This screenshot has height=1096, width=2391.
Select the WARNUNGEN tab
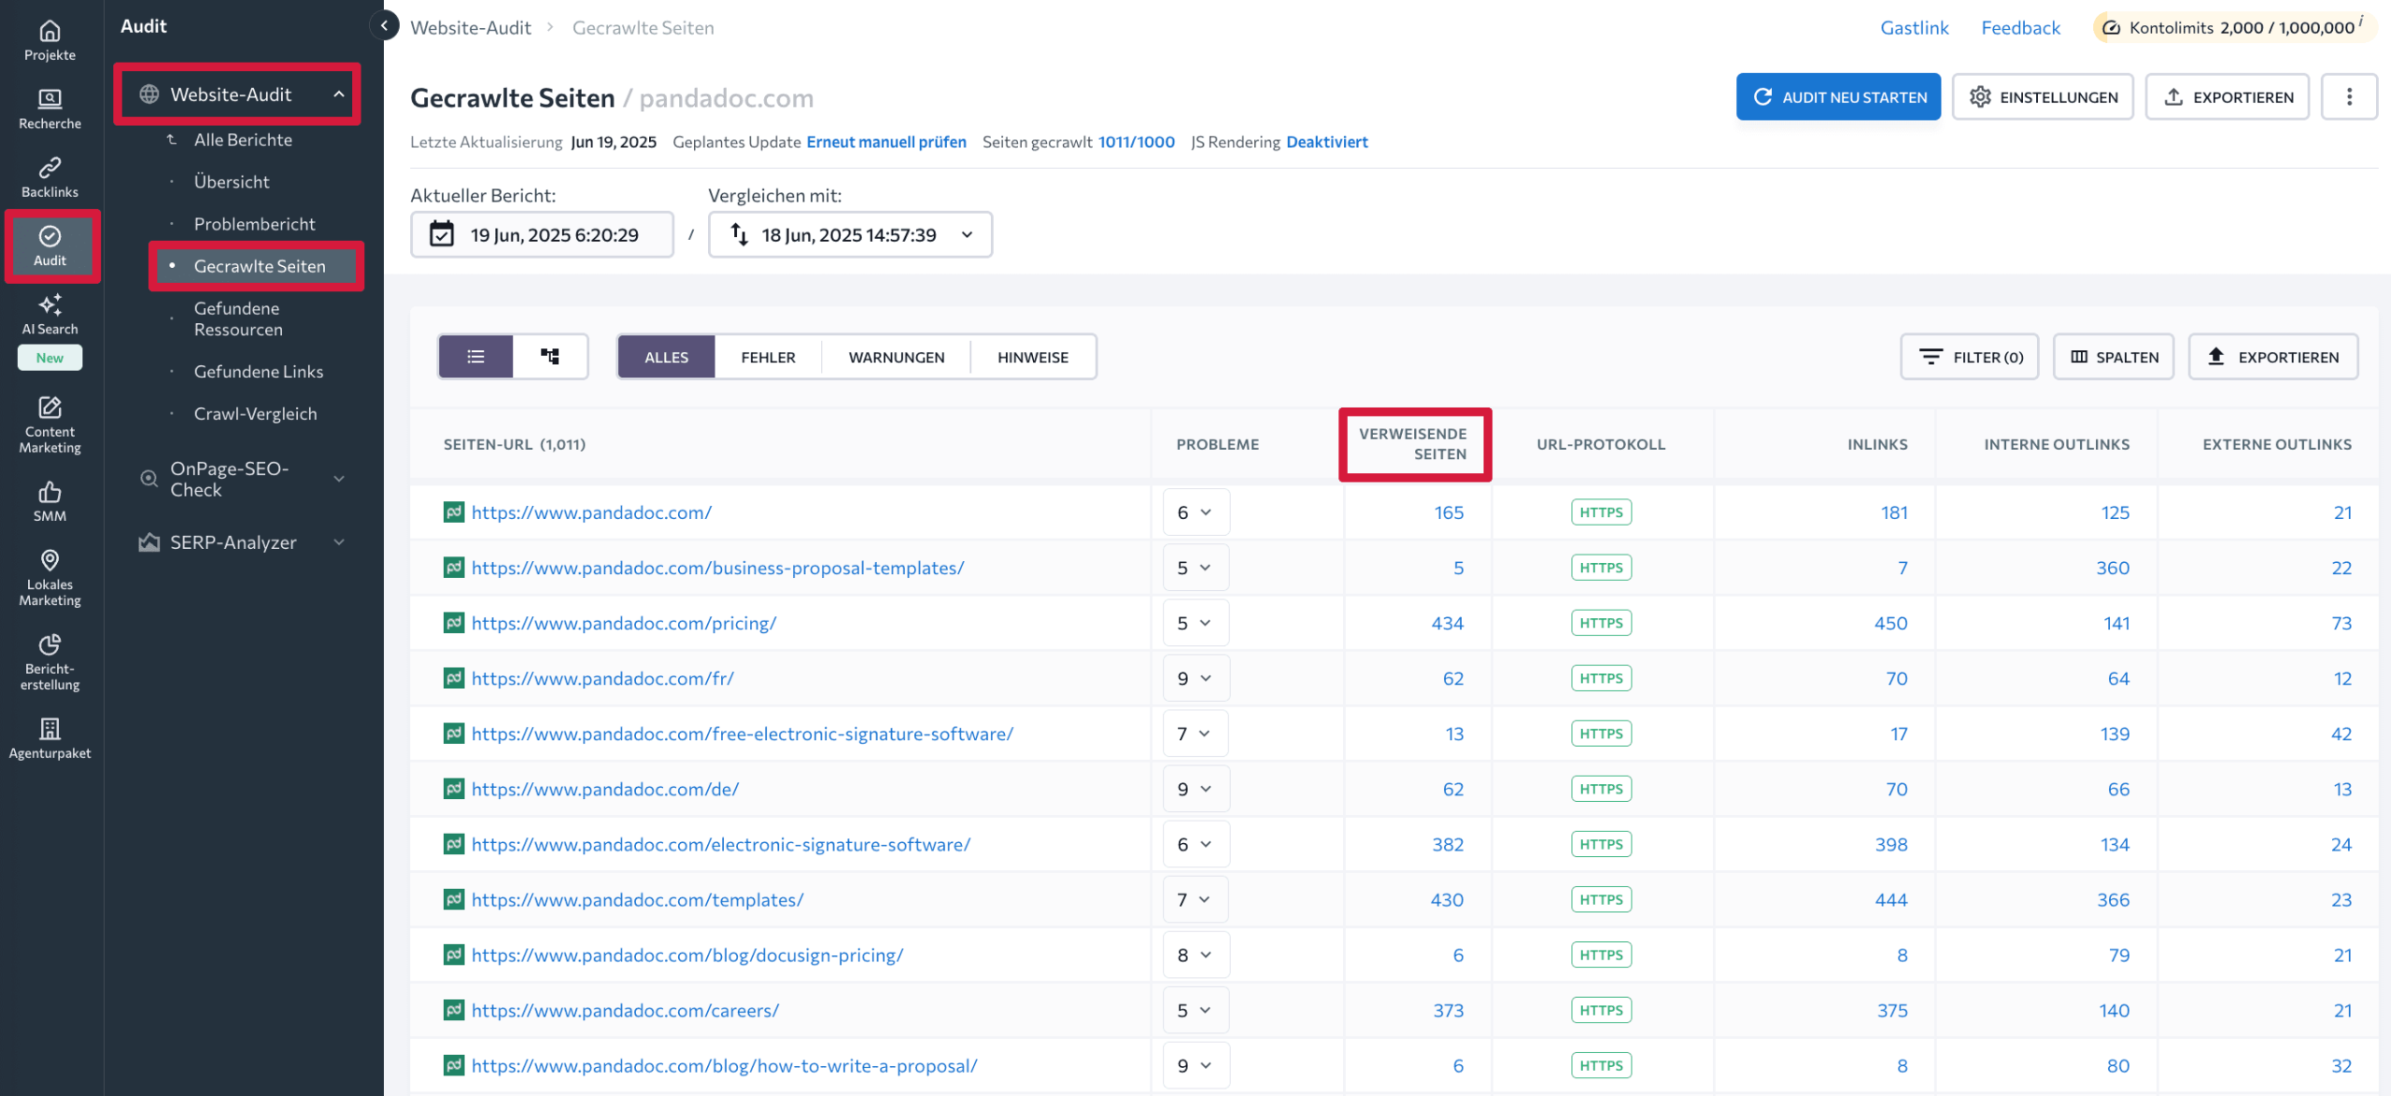[897, 357]
